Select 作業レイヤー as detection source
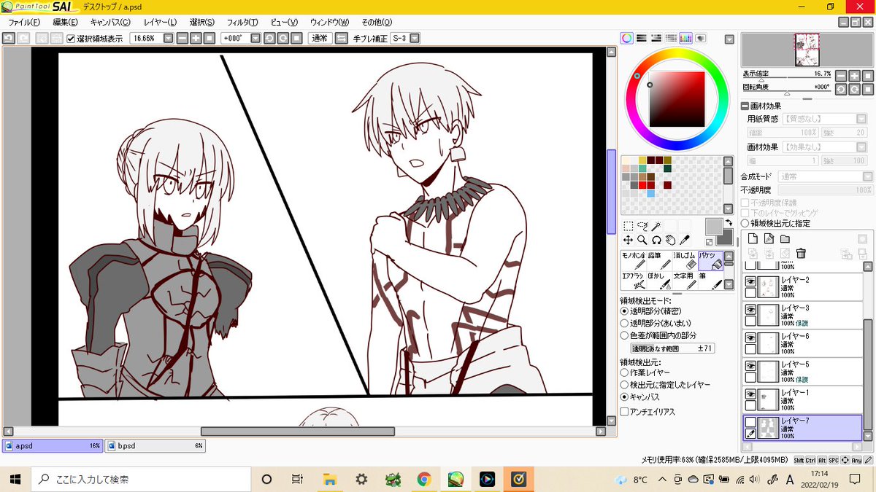 (x=624, y=372)
